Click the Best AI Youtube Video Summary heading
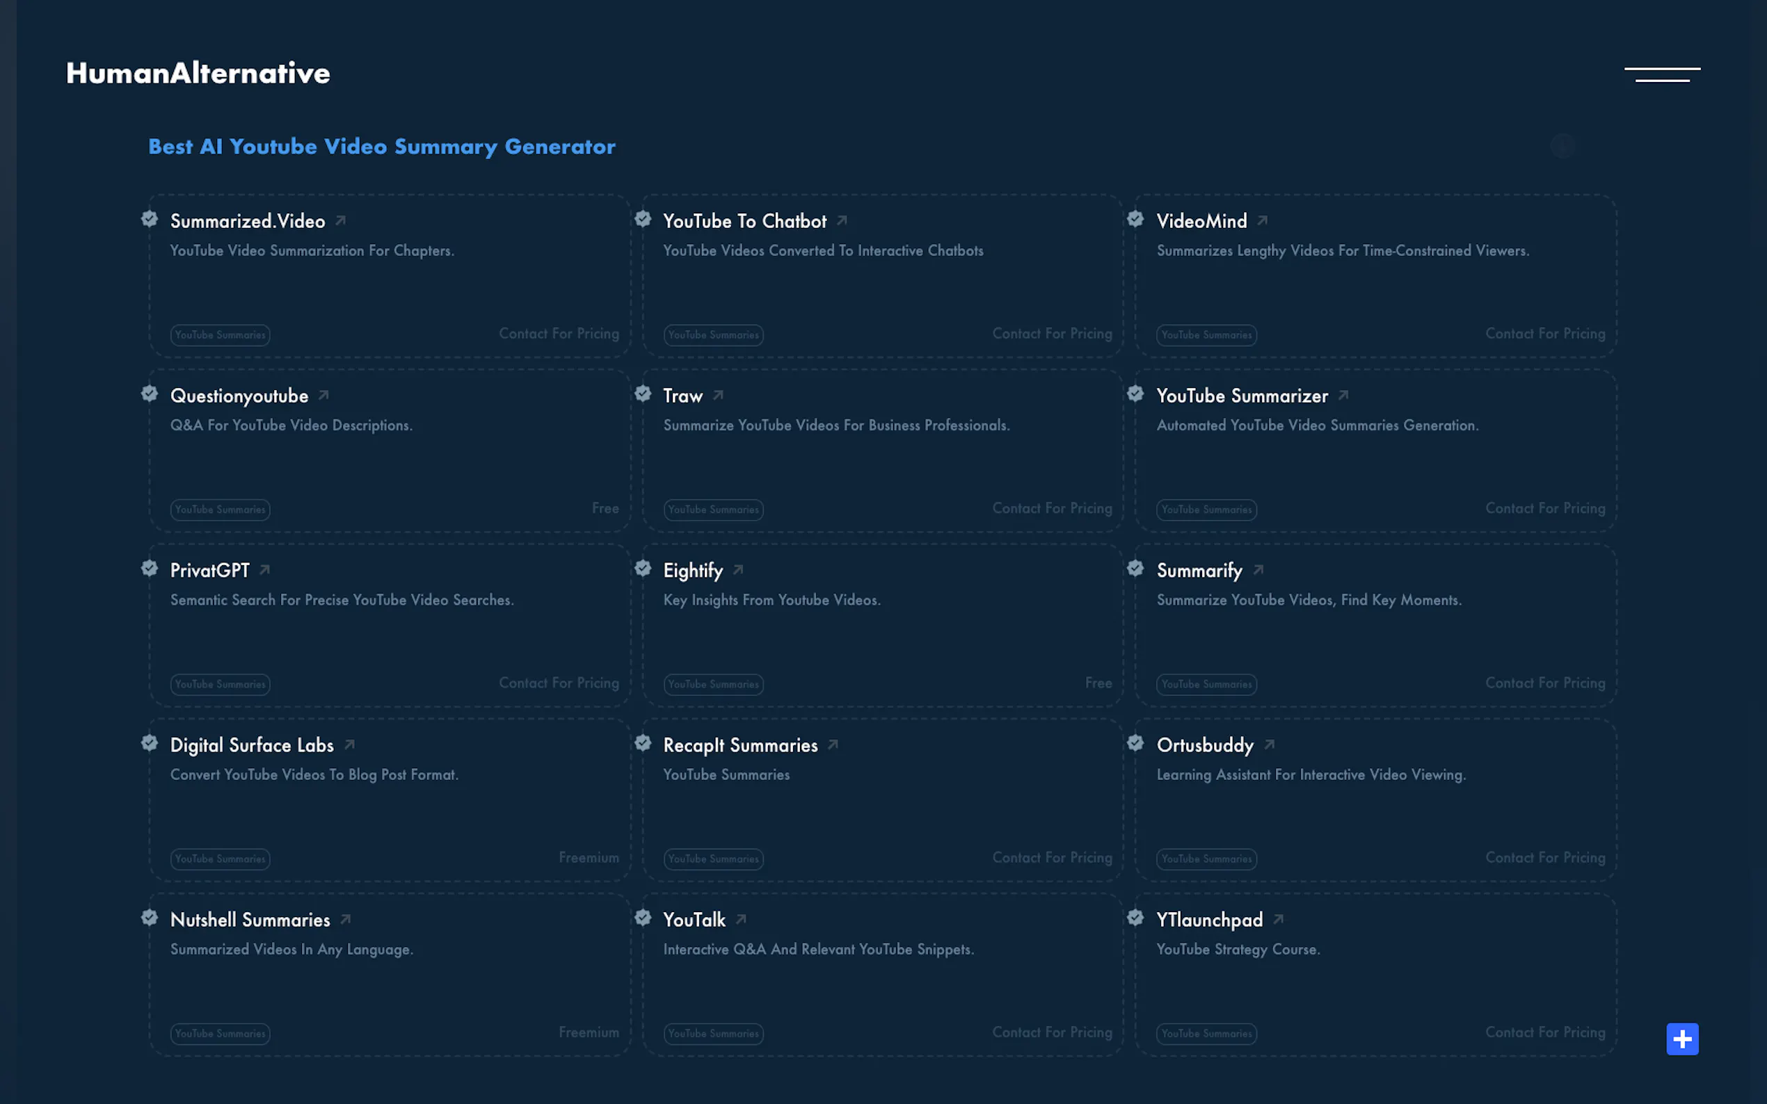The width and height of the screenshot is (1767, 1104). [x=381, y=147]
